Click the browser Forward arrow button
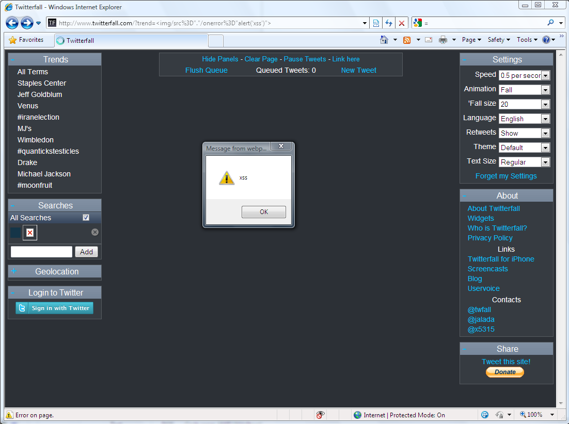The height and width of the screenshot is (424, 569). 27,23
